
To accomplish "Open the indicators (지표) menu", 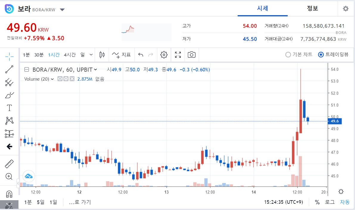I will click(x=121, y=55).
